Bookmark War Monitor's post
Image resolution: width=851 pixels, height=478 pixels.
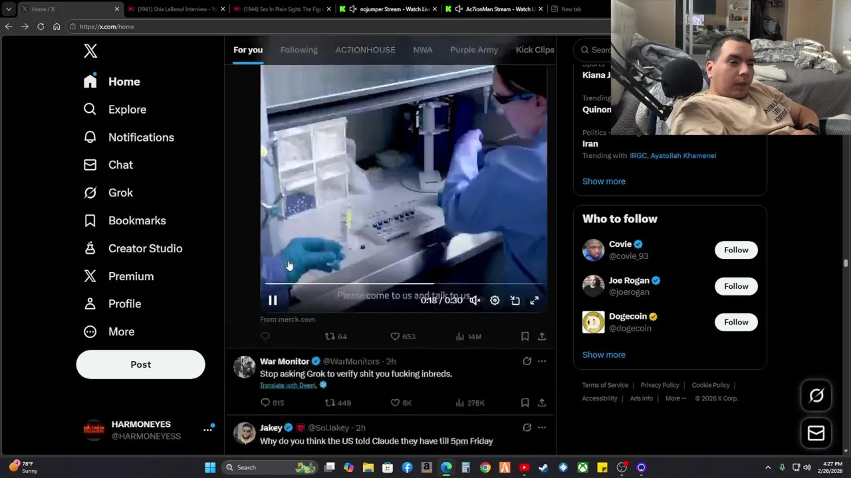coord(525,402)
